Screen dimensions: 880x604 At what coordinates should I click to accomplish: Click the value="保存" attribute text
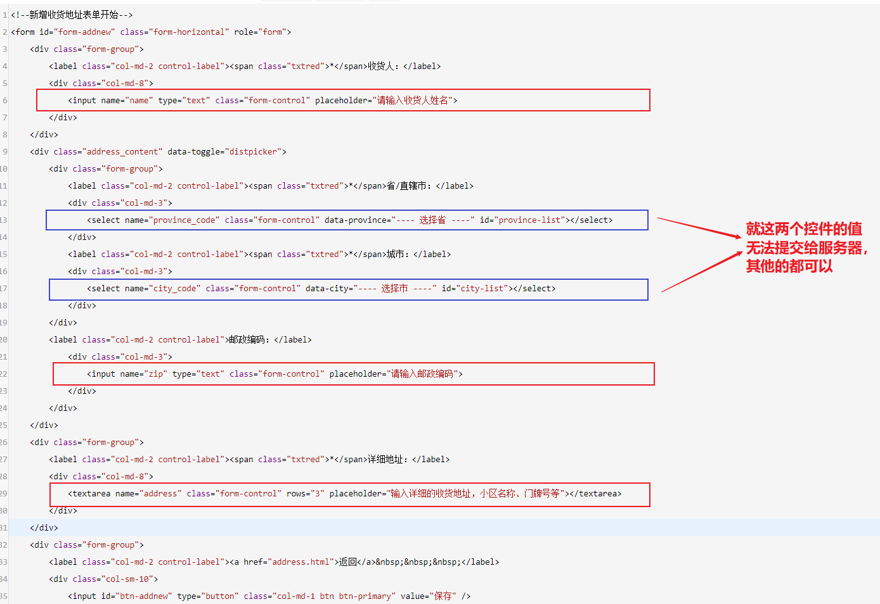pyautogui.click(x=428, y=596)
